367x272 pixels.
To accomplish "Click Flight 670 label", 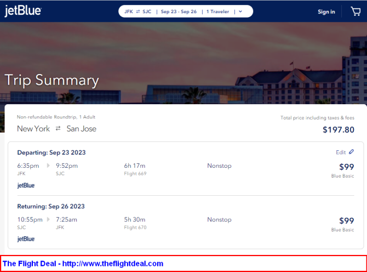I will 135,228.
